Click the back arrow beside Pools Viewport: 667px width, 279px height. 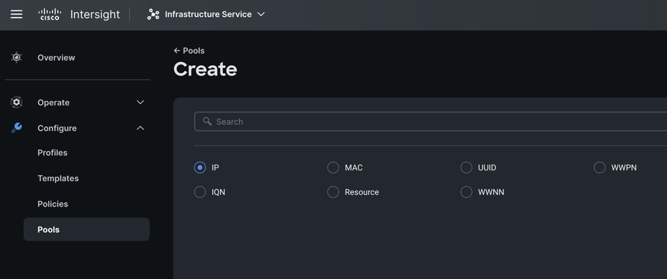point(177,51)
